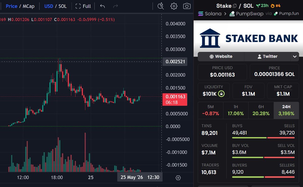The image size is (303, 187).
Task: Open the token Twitter button
Action: [267, 56]
